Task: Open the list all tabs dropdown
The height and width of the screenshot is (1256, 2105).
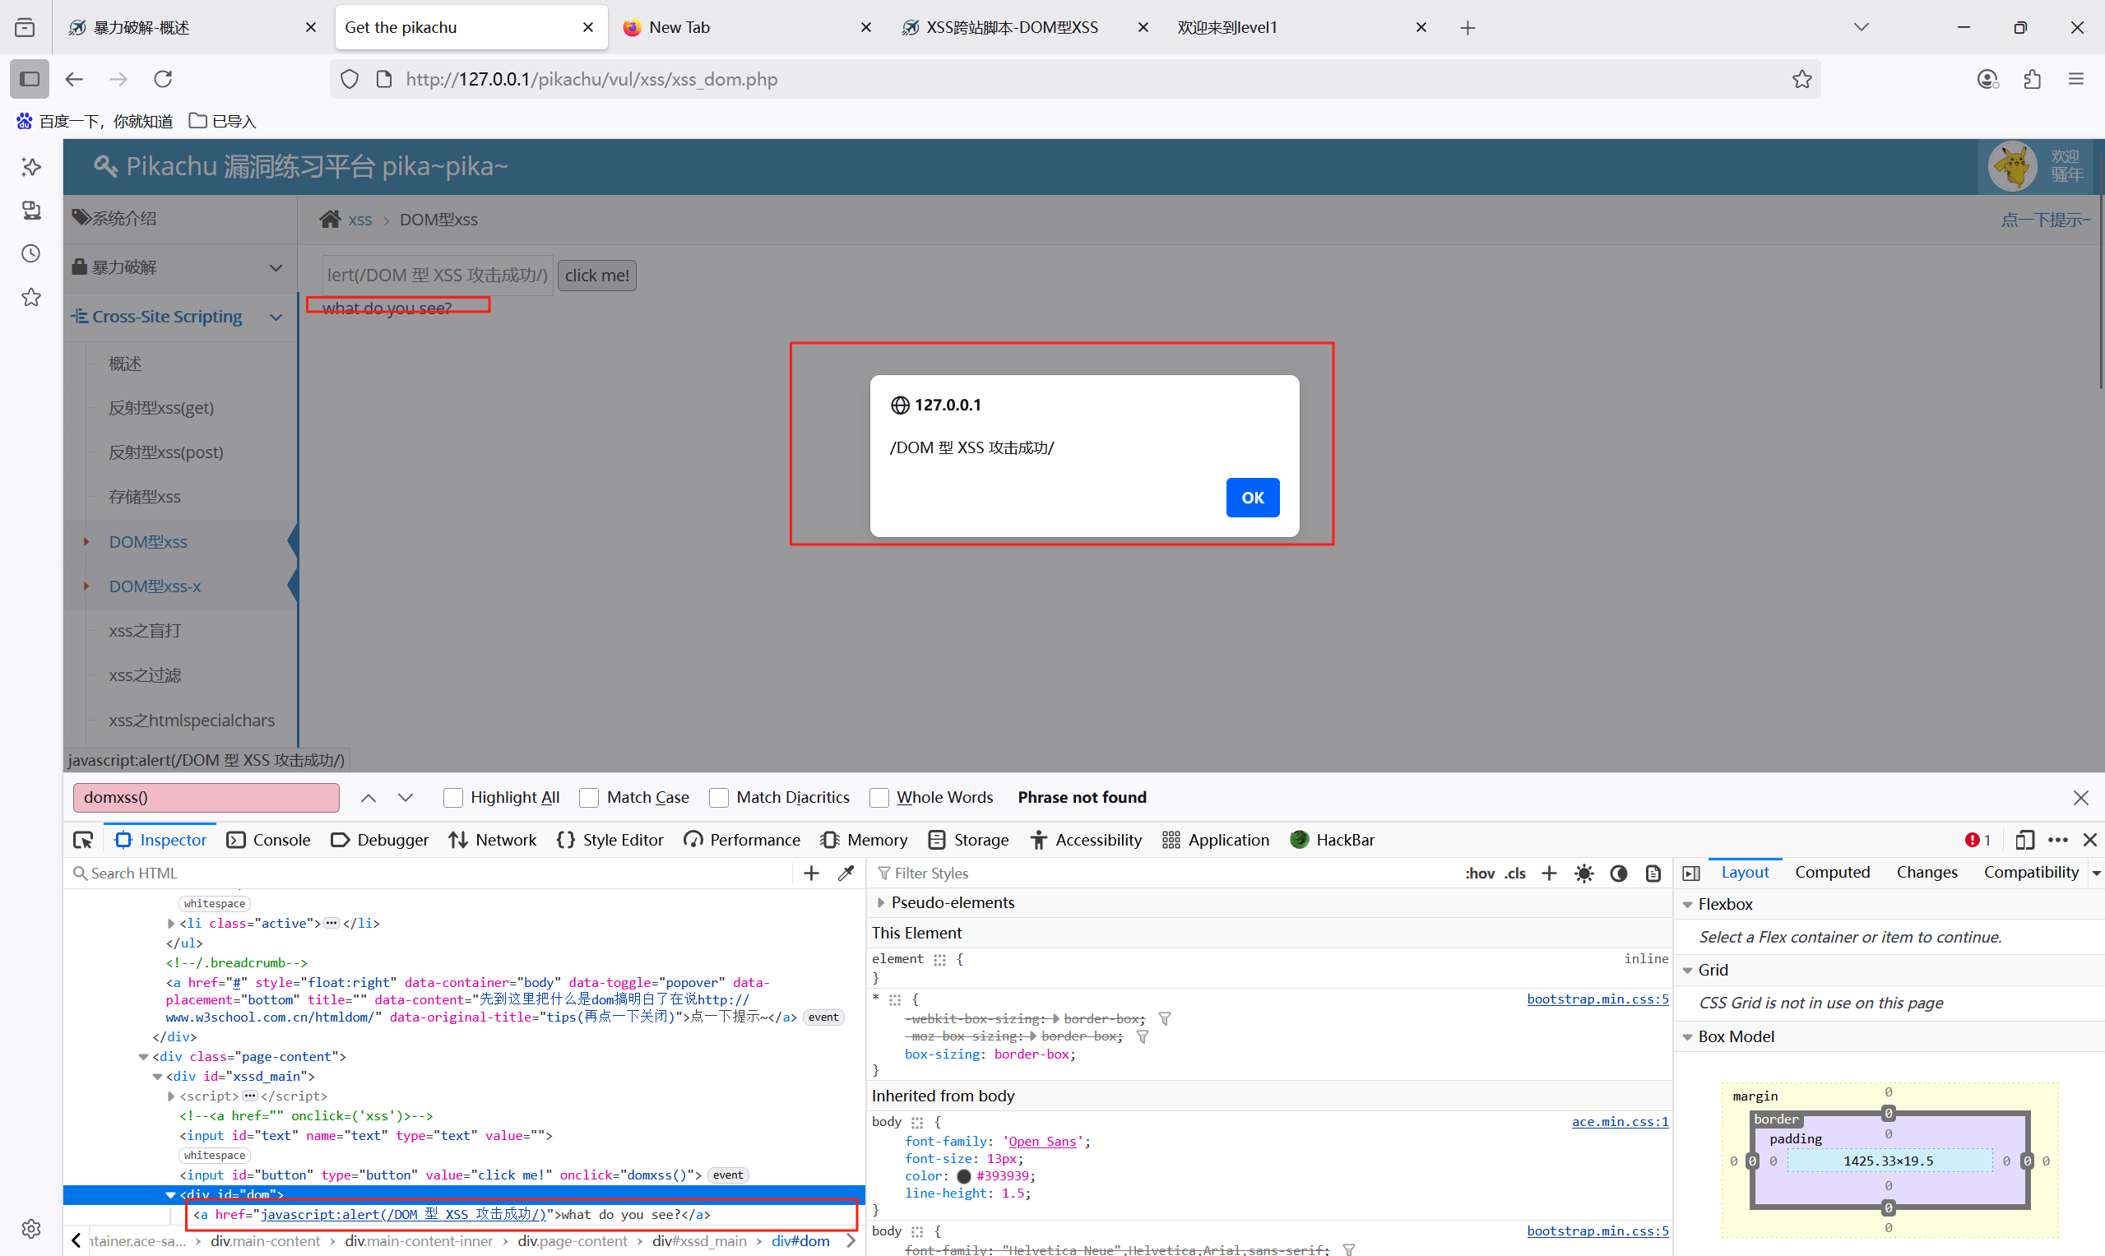Action: [x=1862, y=27]
